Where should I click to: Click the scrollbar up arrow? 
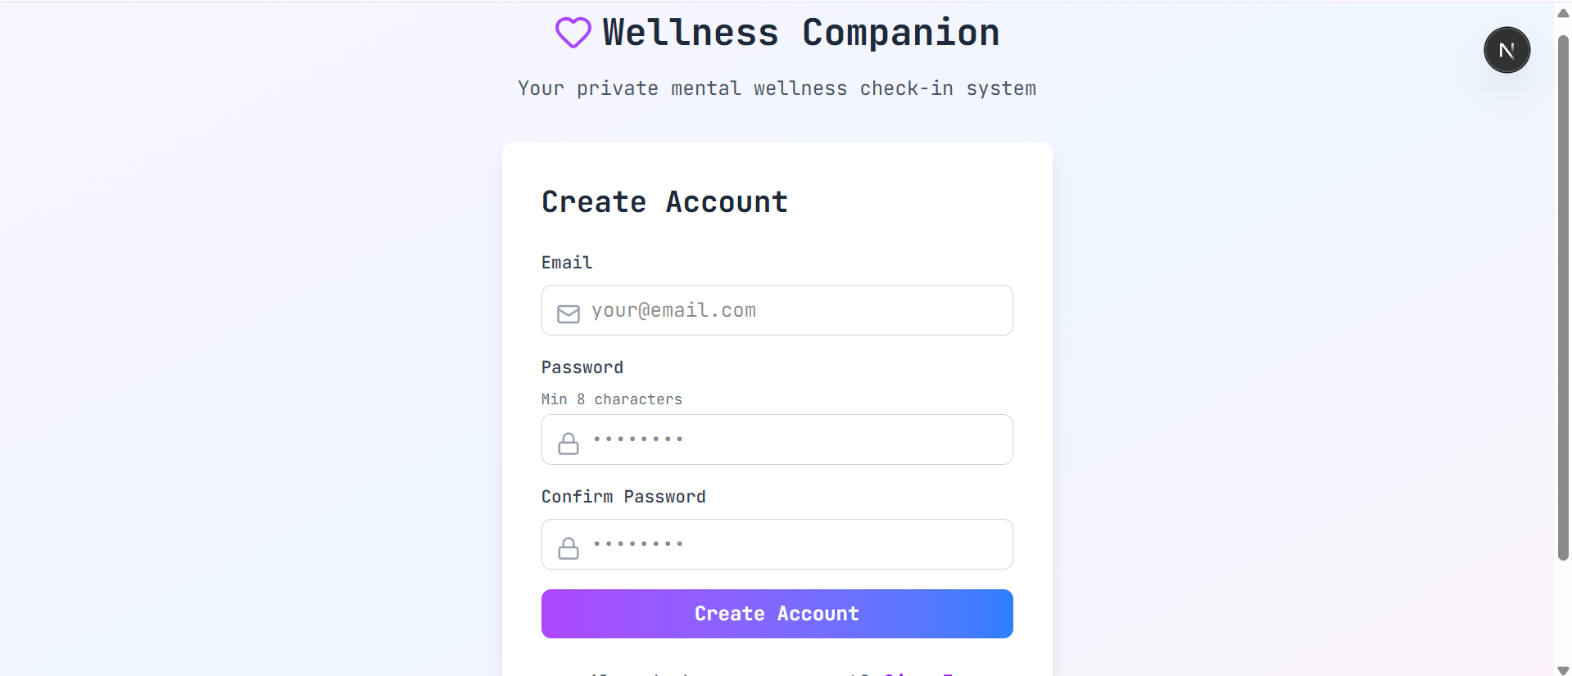pyautogui.click(x=1563, y=13)
